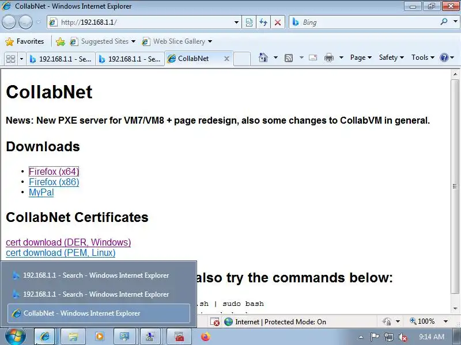Viewport: 461px width, 345px height.
Task: Open the Firefox (x86) download link
Action: coord(54,182)
